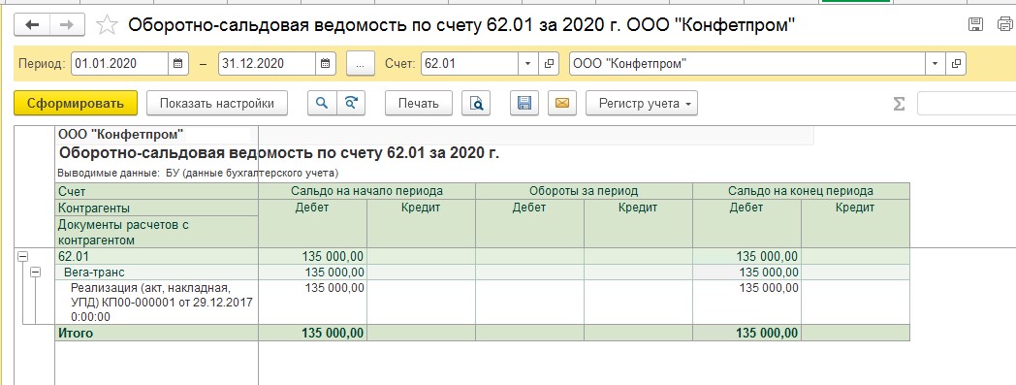Open period selection with ellipsis button
Screen dimensions: 1016x385
361,63
